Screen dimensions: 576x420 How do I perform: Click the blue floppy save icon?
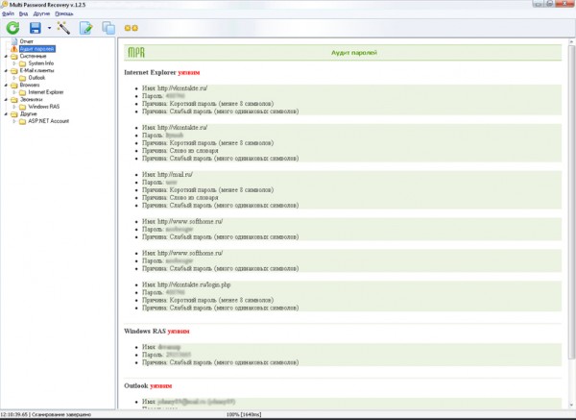point(36,28)
